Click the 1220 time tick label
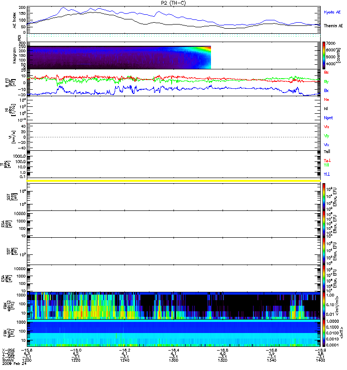This screenshot has height=370, width=347. [75, 360]
